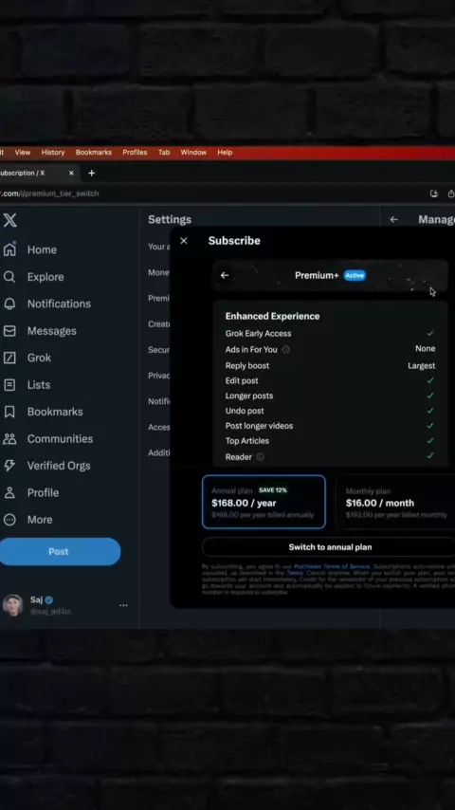Select the Monthly plan $16.00 option
Viewport: 455px width, 810px height.
(395, 502)
